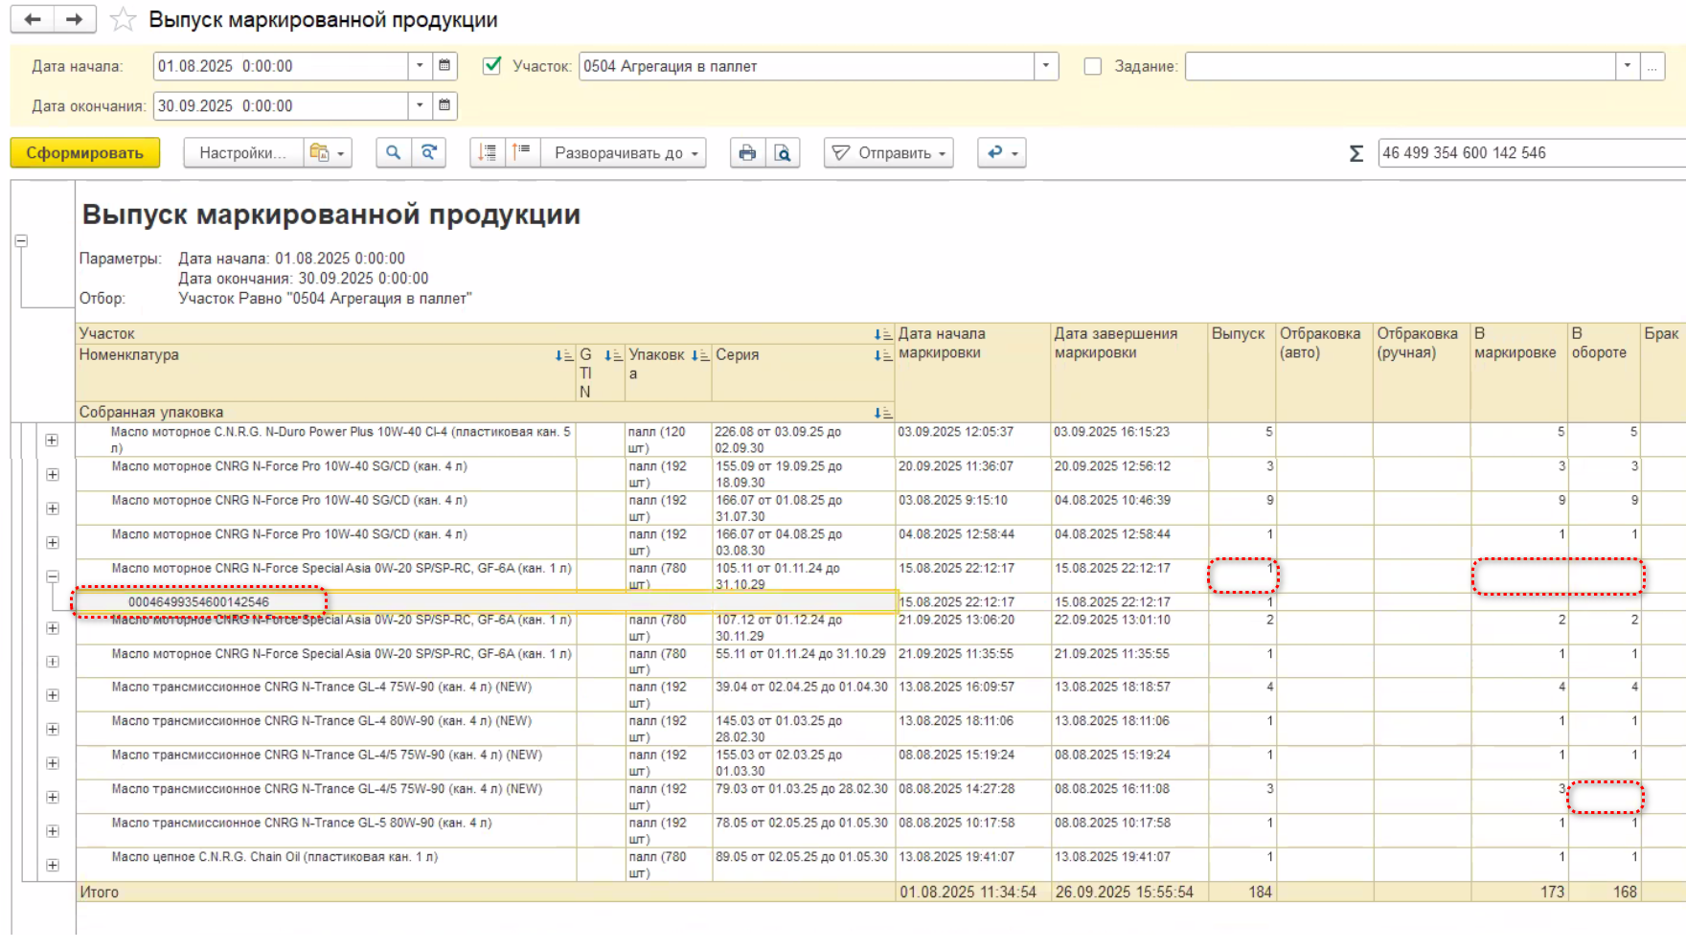Open calendar for Дата окончания
The image size is (1686, 949).
pyautogui.click(x=444, y=105)
